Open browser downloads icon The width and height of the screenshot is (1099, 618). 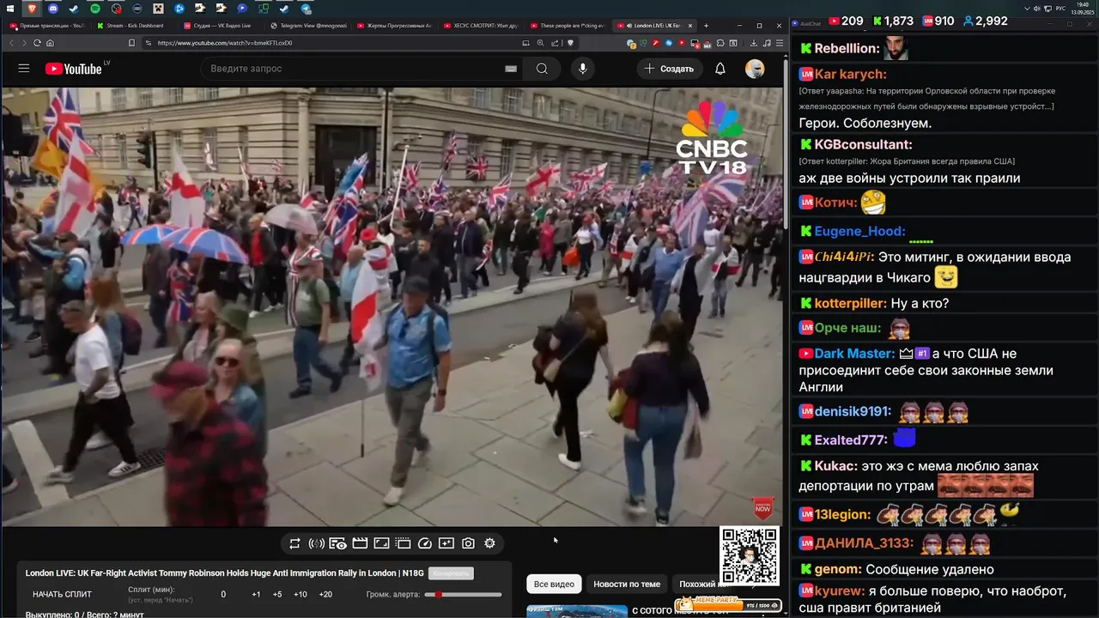tap(754, 43)
